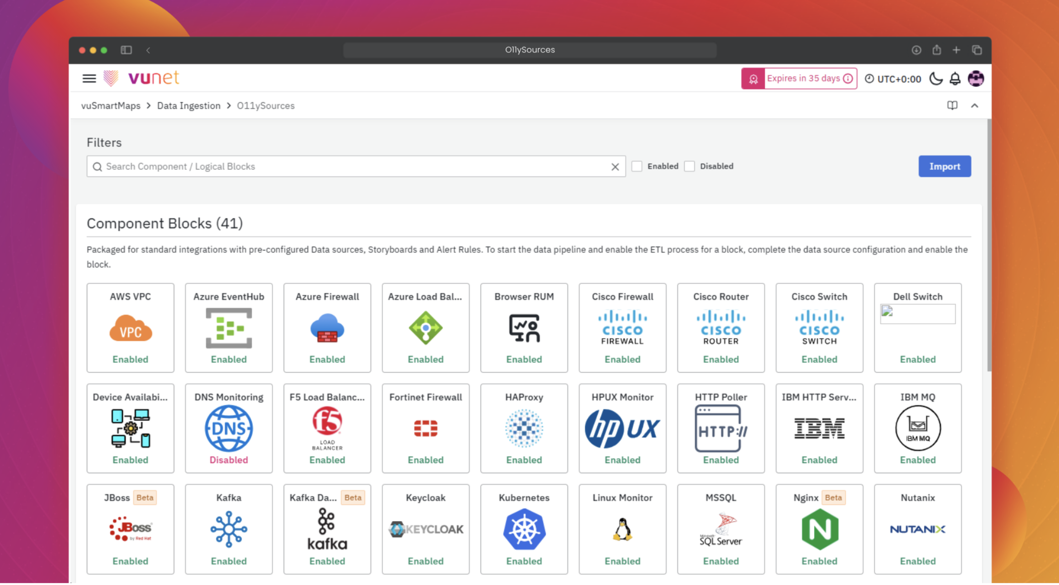Click the license info icon near Expires banner
The height and width of the screenshot is (585, 1059).
(848, 78)
